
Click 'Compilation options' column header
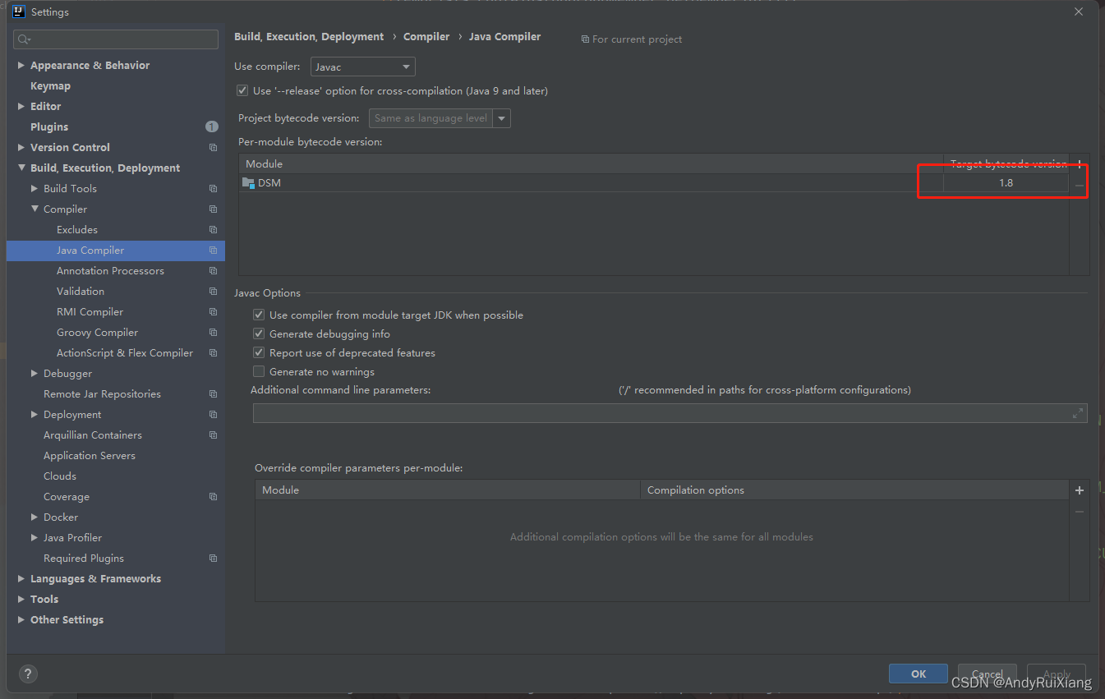pyautogui.click(x=854, y=490)
